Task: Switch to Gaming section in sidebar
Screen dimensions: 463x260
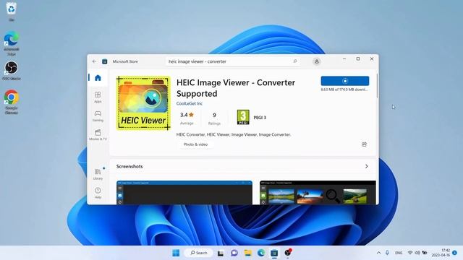Action: pos(98,116)
